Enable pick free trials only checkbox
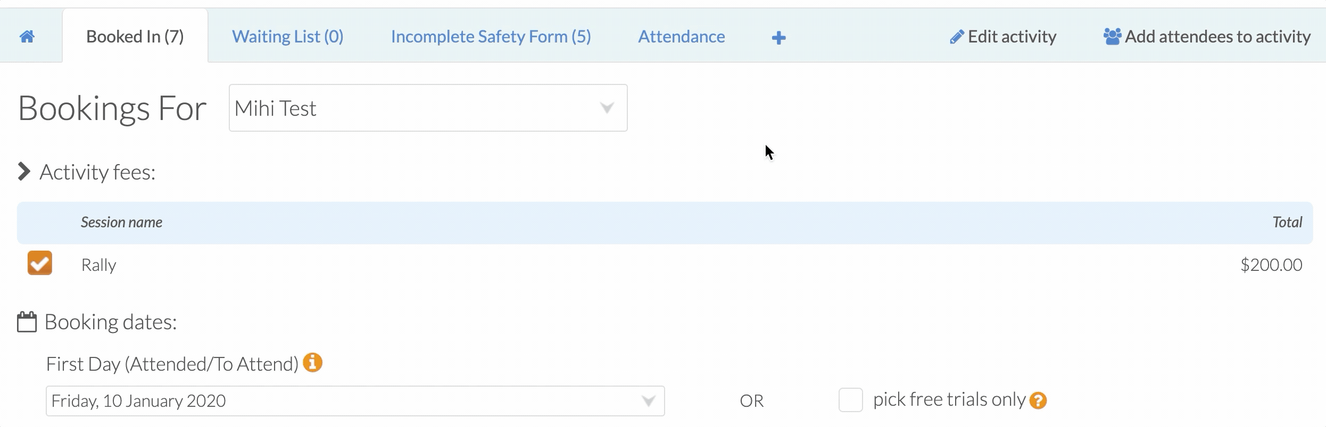Viewport: 1326px width, 427px height. tap(851, 400)
